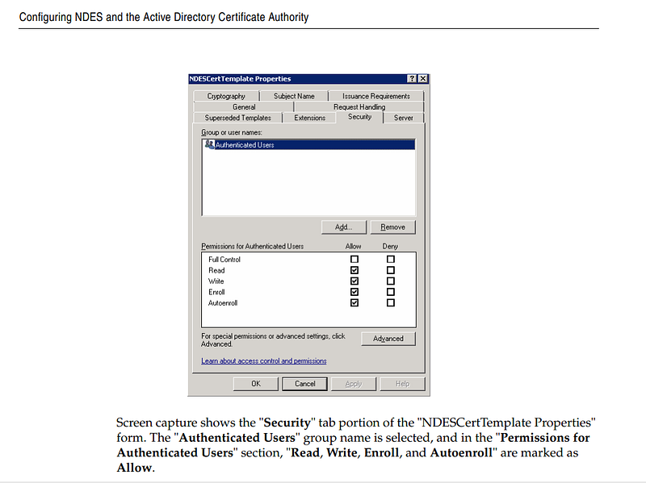Click the Authenticated Users group icon
Image resolution: width=646 pixels, height=483 pixels.
209,144
